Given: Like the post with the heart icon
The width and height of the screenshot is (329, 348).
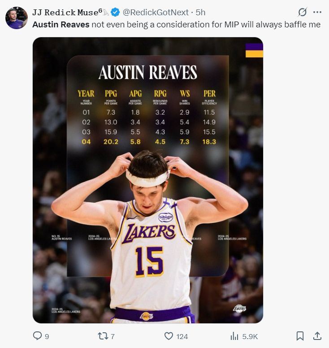Looking at the screenshot, I should (x=169, y=336).
